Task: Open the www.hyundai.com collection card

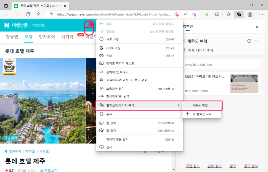Action: (x=222, y=65)
